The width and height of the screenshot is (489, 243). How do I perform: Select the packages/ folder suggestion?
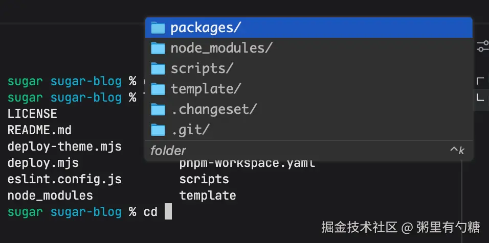[206, 28]
